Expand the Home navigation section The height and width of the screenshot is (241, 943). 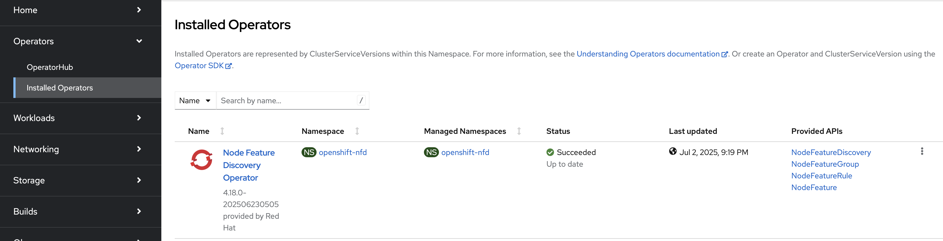(81, 10)
